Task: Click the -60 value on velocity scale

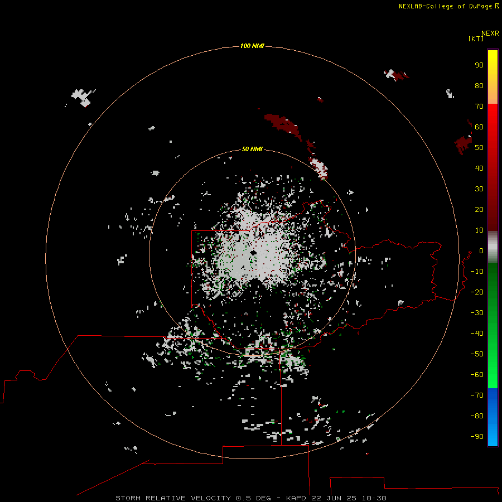Action: point(477,375)
